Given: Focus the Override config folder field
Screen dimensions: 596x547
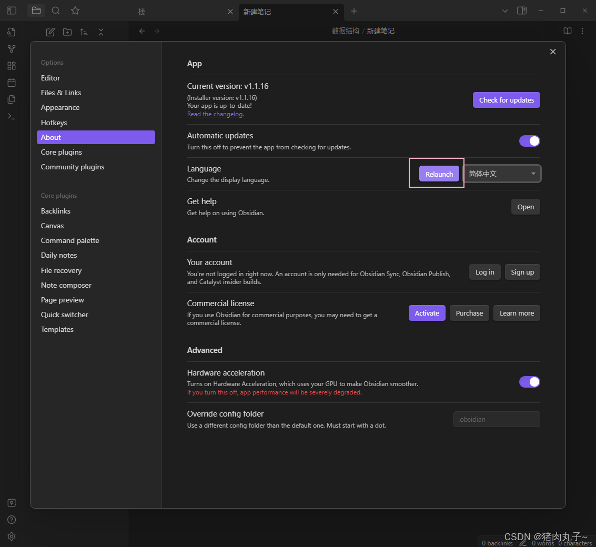Looking at the screenshot, I should [497, 419].
